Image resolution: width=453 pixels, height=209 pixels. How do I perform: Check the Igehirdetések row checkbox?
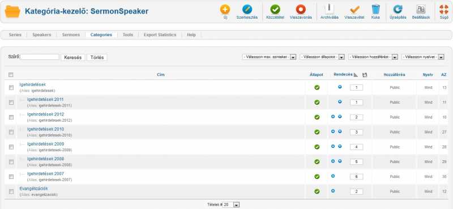(11, 88)
